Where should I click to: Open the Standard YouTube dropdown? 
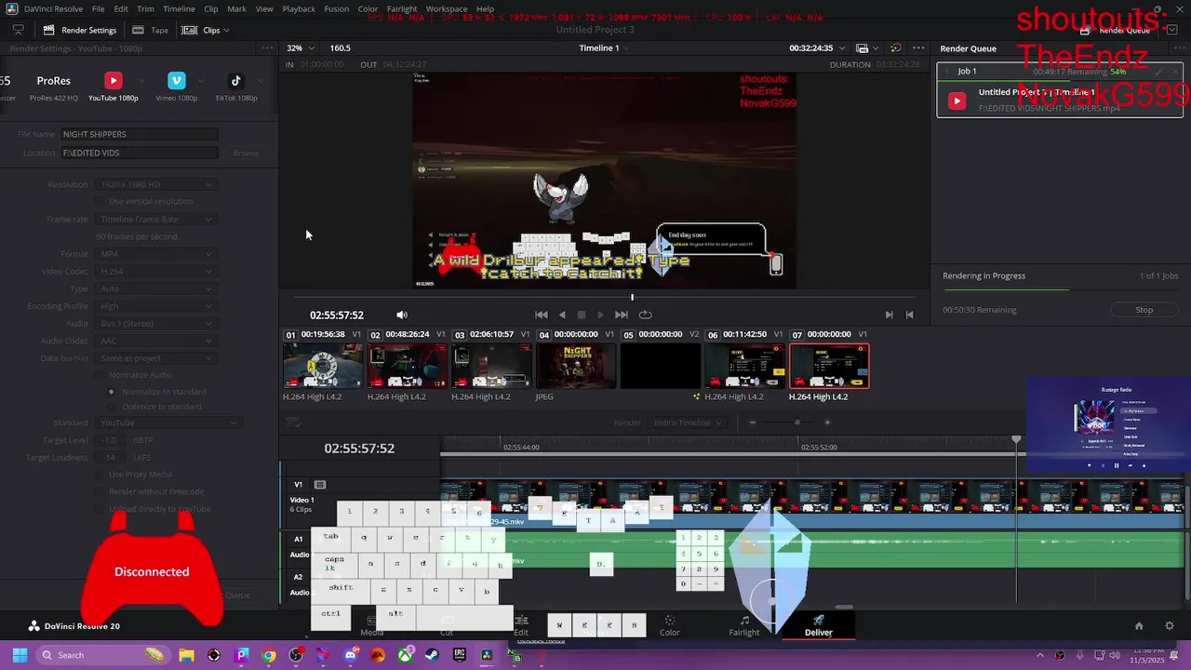click(168, 422)
